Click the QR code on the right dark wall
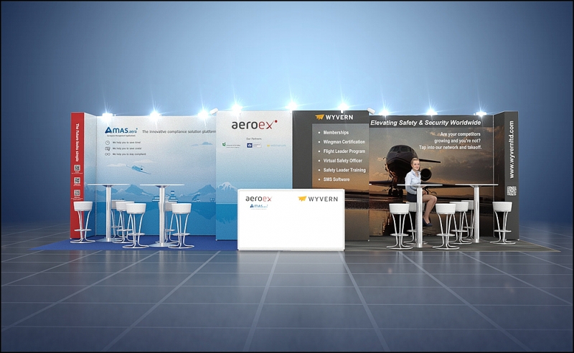 coord(512,191)
